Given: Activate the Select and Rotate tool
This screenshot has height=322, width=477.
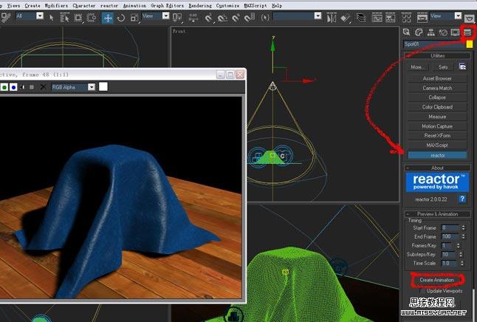Looking at the screenshot, I should (x=121, y=18).
